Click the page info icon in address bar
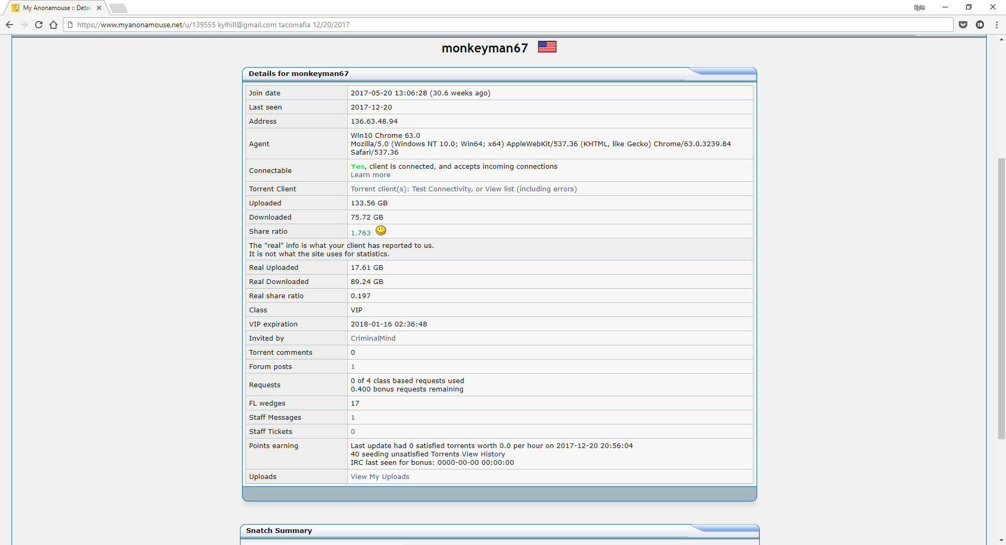Image resolution: width=1006 pixels, height=545 pixels. 70,25
